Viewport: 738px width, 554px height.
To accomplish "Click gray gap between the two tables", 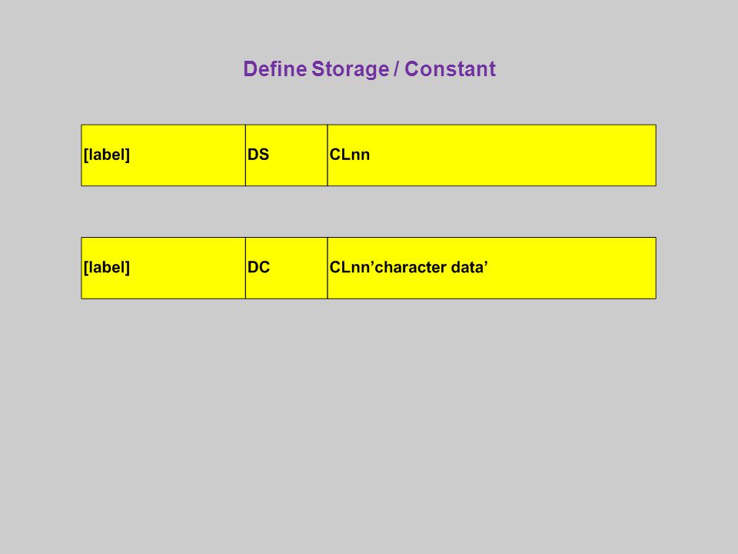I will [x=369, y=212].
